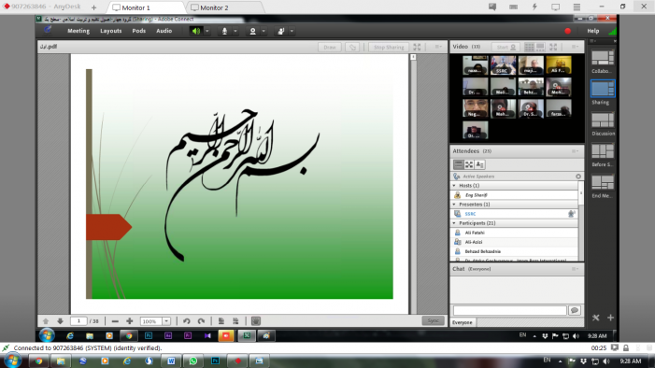Zoom in the document with plus icon
The width and height of the screenshot is (655, 368).
[130, 320]
